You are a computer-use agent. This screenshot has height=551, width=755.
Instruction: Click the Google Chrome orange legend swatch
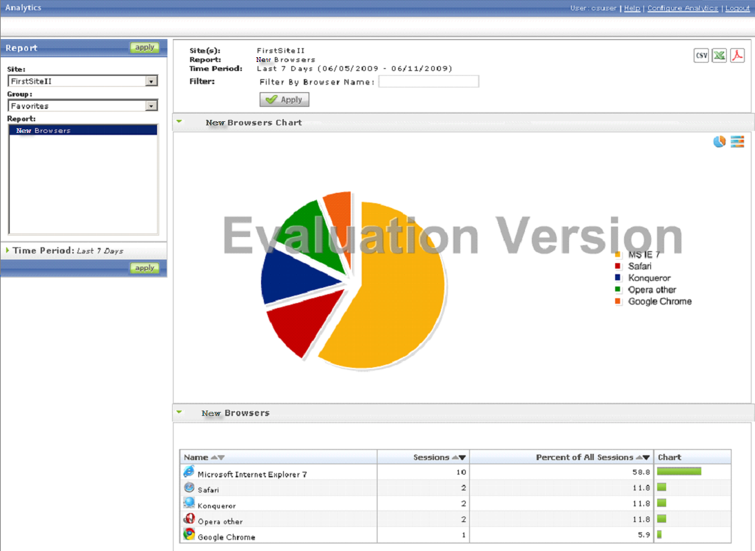click(x=618, y=301)
